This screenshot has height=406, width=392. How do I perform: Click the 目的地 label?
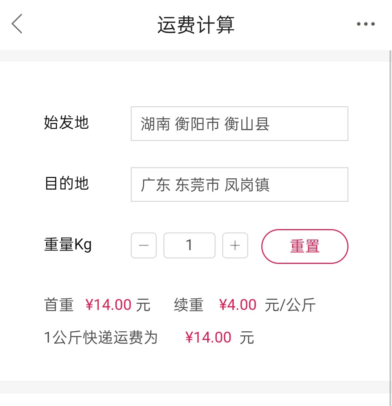(66, 184)
